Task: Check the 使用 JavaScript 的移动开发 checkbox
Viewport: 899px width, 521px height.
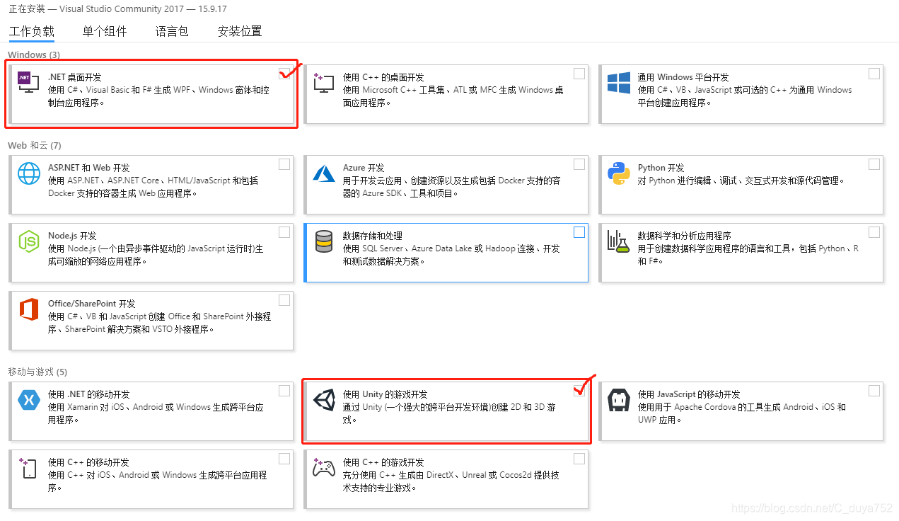Action: click(874, 391)
